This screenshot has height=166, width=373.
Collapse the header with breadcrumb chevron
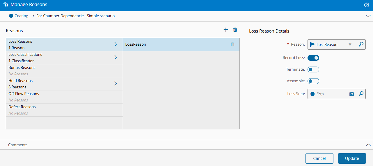click(x=368, y=16)
